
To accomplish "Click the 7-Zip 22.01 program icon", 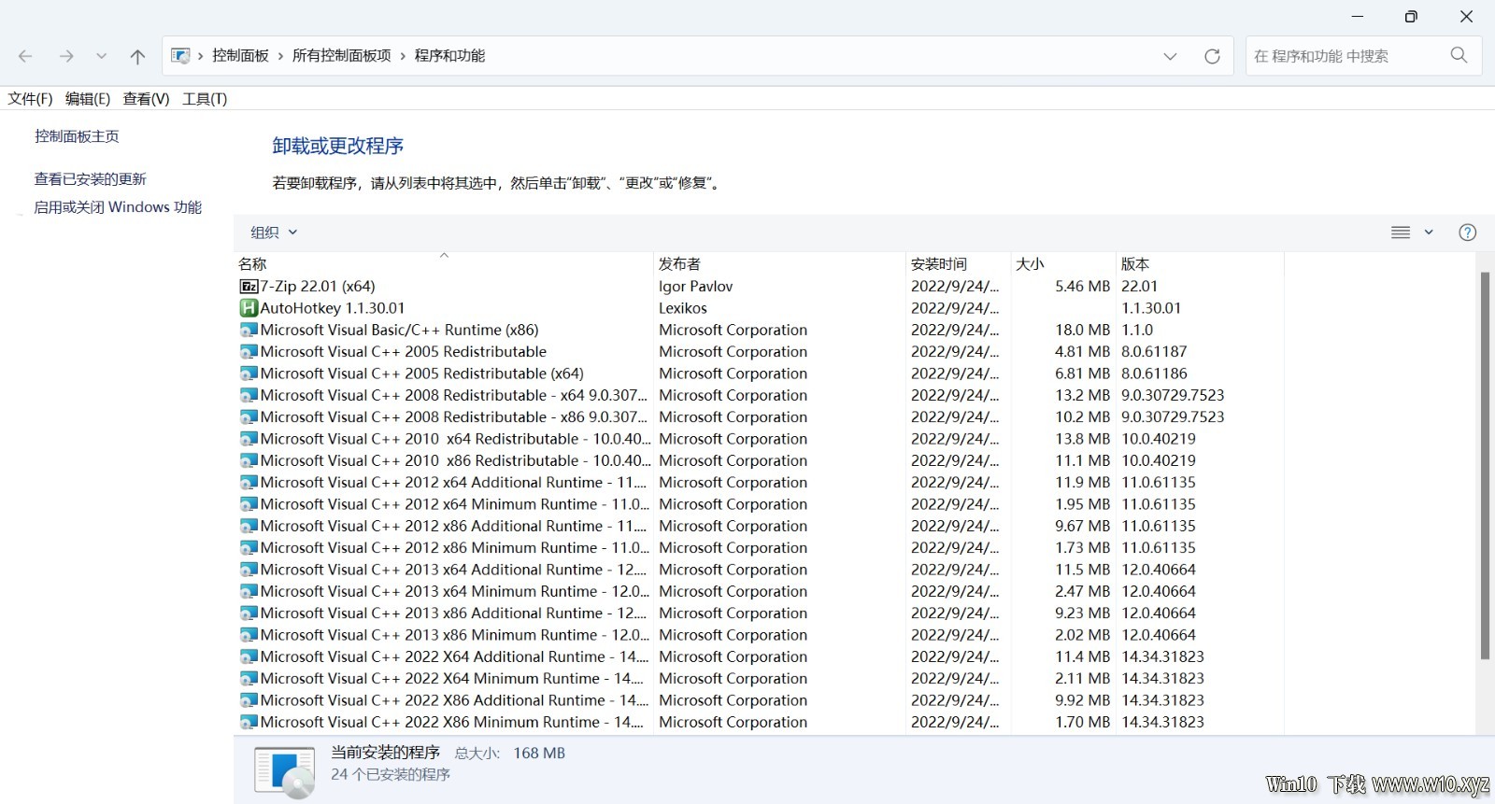I will pyautogui.click(x=249, y=287).
